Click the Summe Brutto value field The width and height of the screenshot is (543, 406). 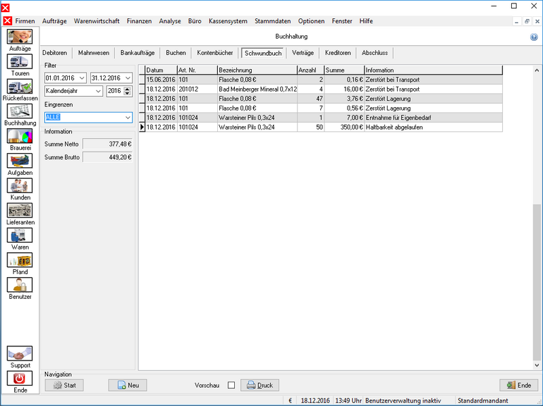click(108, 157)
